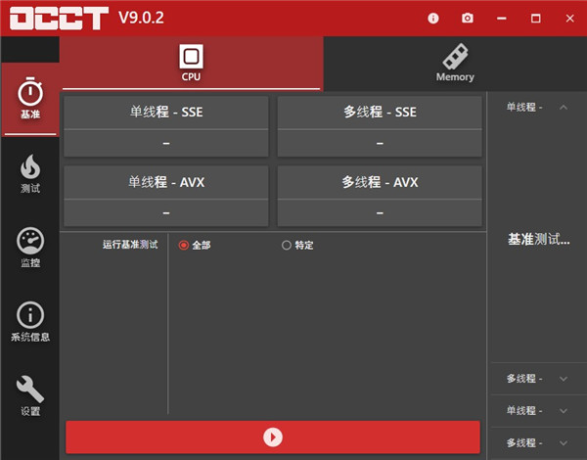
Task: Click the 单线程 - SSE result tile
Action: 165,126
